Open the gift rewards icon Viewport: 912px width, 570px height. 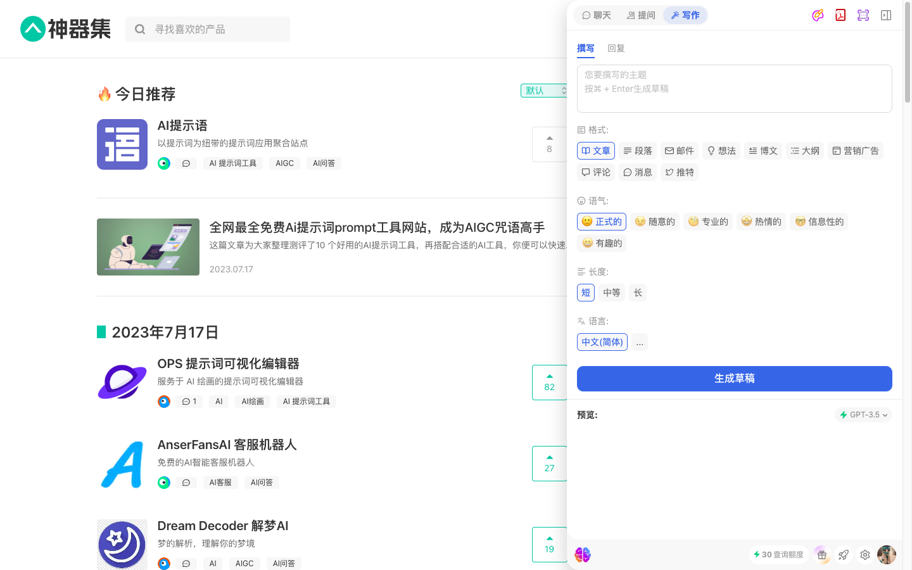pos(821,555)
